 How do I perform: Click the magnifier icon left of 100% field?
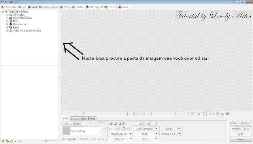[x=204, y=114]
